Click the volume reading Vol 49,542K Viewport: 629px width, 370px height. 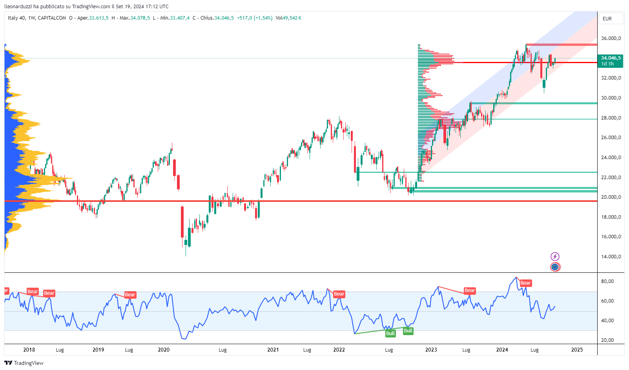[288, 18]
